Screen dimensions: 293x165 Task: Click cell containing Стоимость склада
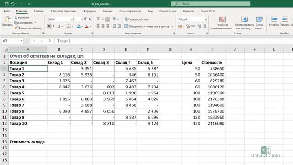click(28, 142)
